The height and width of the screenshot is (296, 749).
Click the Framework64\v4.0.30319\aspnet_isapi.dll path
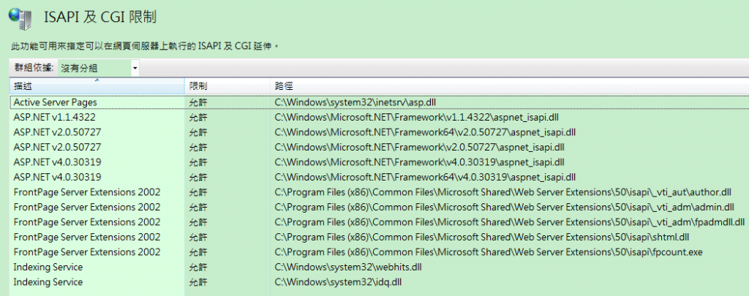(425, 177)
